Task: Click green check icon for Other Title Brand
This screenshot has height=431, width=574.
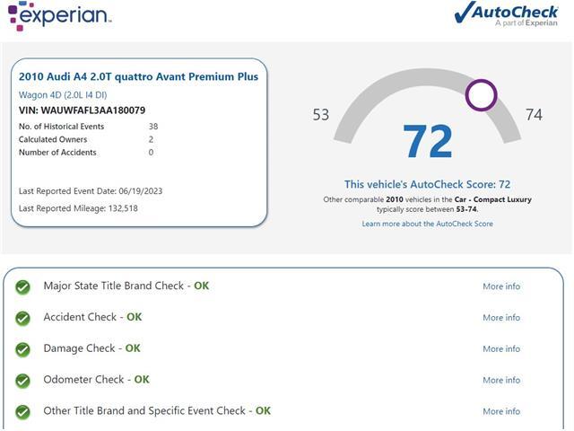Action: click(x=23, y=413)
